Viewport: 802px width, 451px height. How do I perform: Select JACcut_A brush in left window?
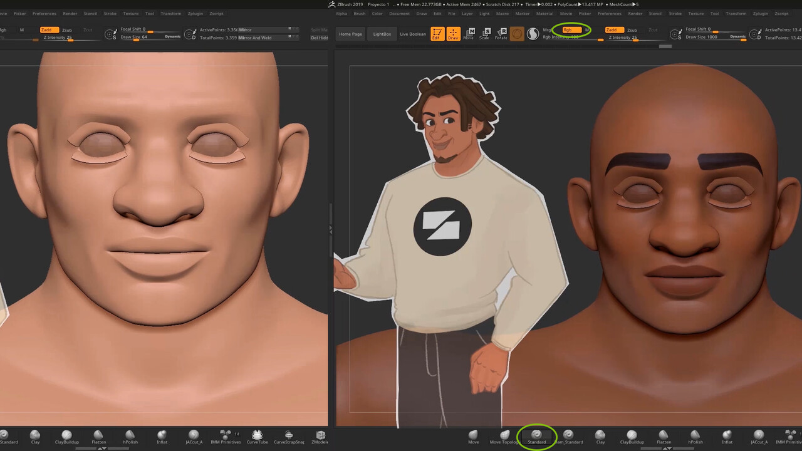pyautogui.click(x=194, y=437)
